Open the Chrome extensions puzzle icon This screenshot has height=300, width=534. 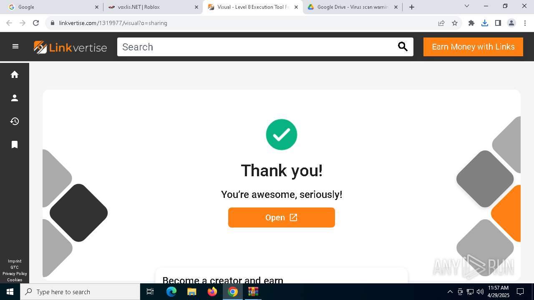471,23
